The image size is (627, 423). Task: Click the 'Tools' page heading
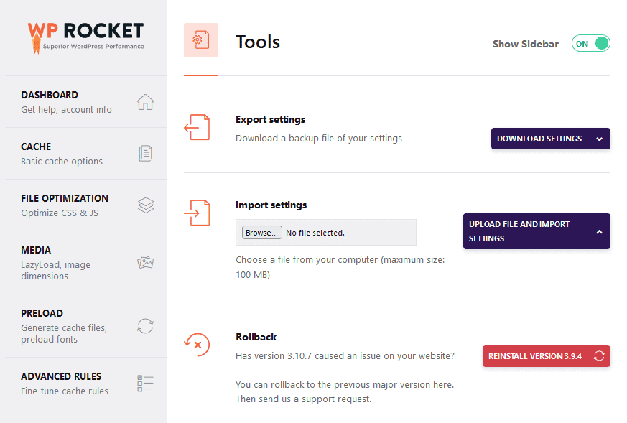[258, 42]
